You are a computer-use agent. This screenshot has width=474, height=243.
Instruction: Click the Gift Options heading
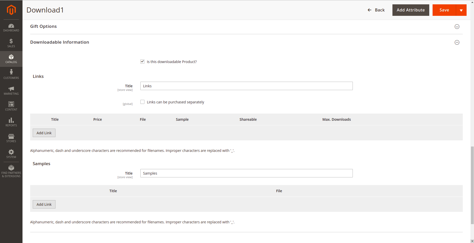tap(43, 26)
